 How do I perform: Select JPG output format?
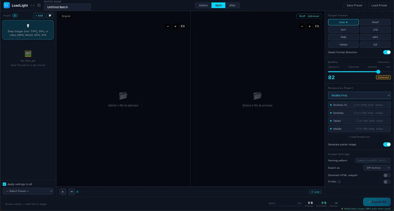point(375,30)
